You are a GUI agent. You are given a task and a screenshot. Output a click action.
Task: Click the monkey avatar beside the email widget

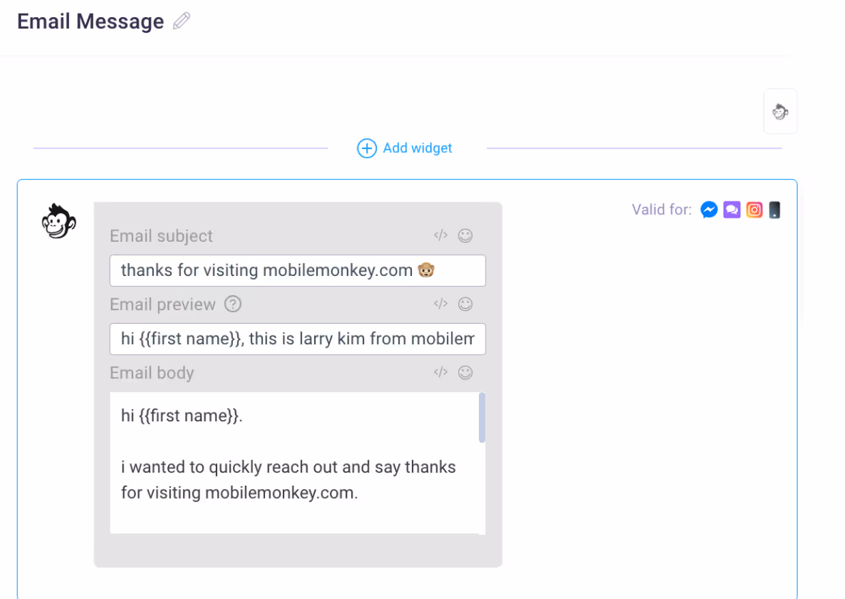pos(58,220)
